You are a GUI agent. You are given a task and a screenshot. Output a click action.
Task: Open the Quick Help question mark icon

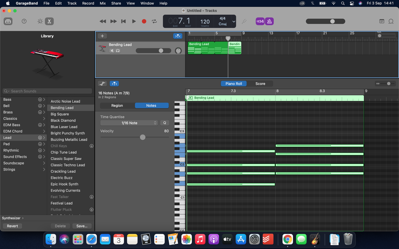click(24, 21)
